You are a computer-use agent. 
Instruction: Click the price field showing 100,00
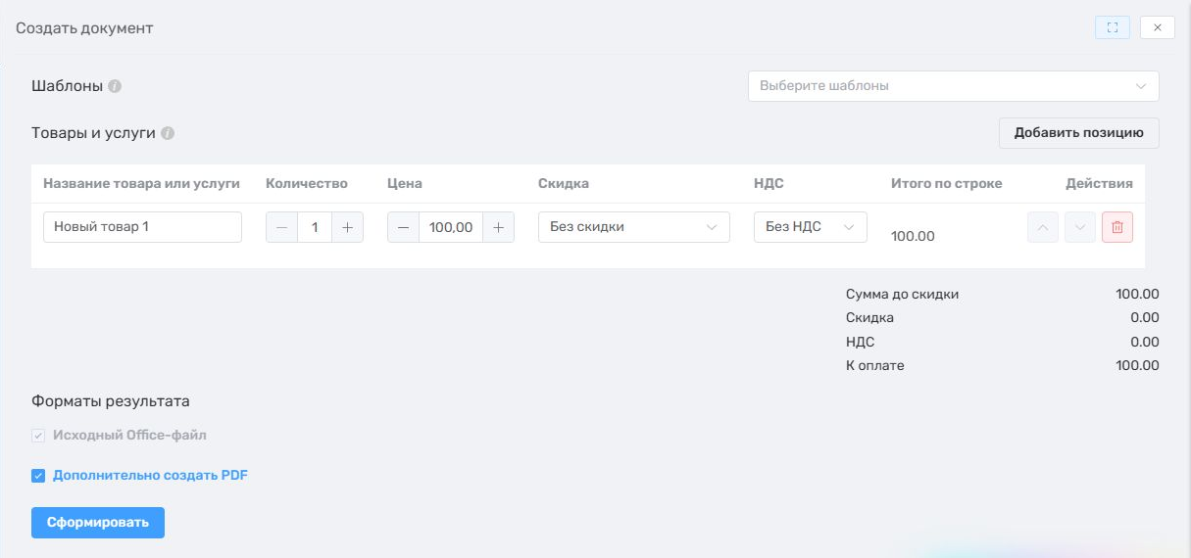(451, 227)
